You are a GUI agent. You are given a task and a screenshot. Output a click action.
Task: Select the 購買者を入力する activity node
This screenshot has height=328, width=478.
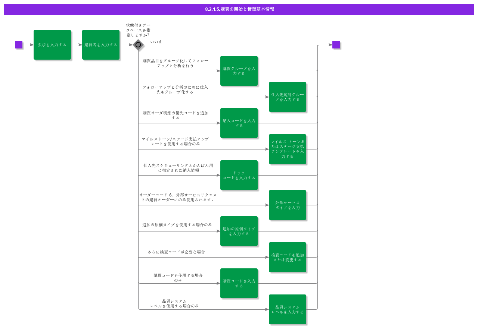[100, 45]
